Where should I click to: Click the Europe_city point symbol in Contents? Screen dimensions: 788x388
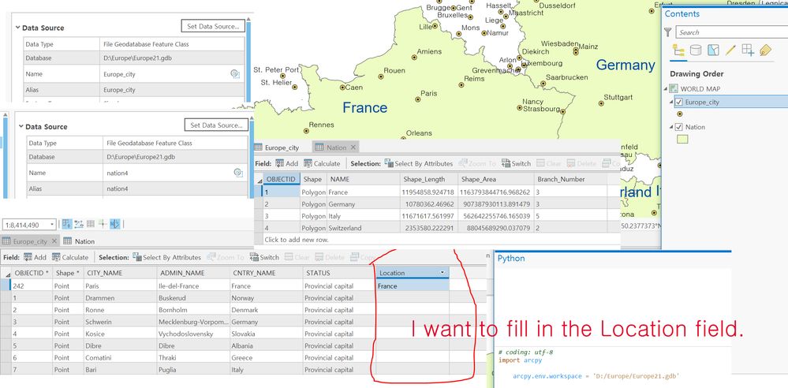pos(679,114)
